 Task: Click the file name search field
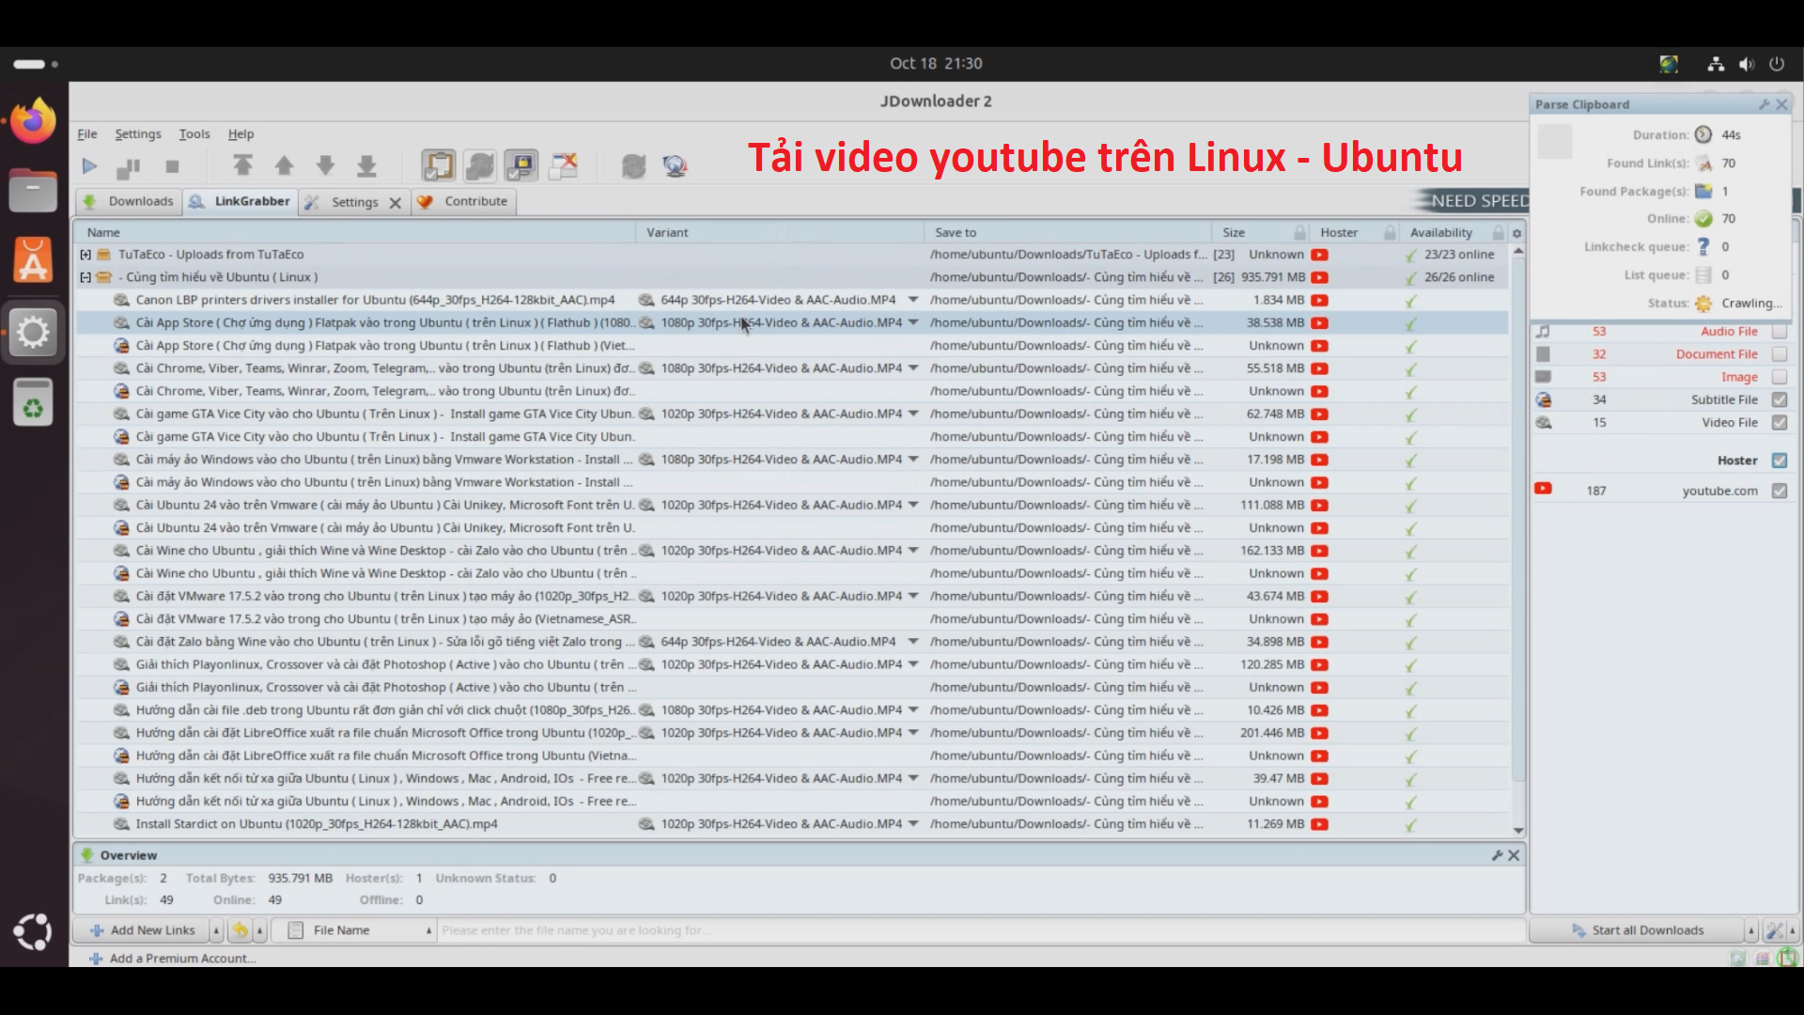tap(980, 930)
